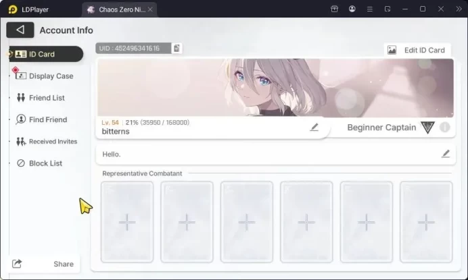Open Received Invites section
This screenshot has width=468, height=280.
pos(47,142)
